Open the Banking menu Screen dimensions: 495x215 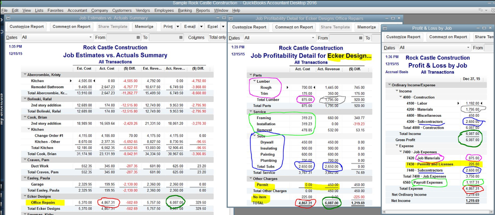[185, 10]
